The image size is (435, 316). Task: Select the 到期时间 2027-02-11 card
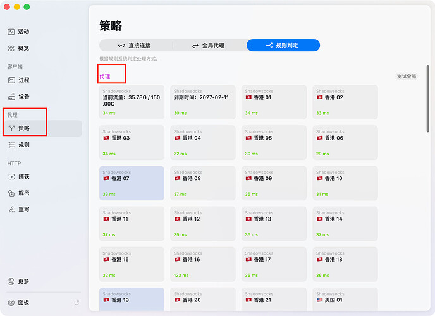point(203,102)
